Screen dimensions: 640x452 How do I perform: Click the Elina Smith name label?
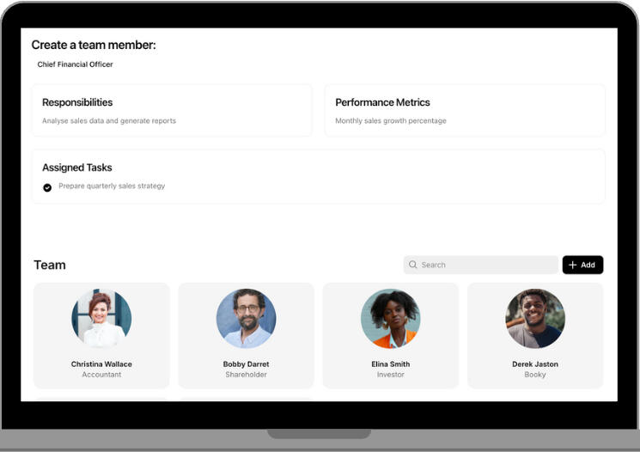[x=390, y=364]
